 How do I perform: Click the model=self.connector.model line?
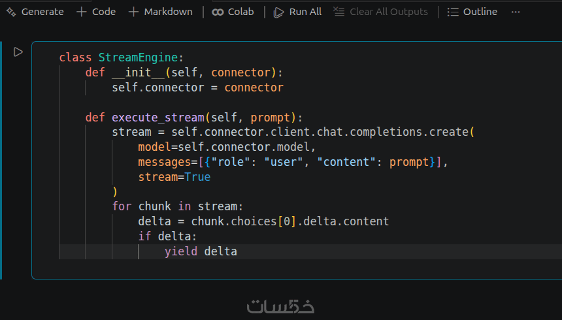coord(227,147)
